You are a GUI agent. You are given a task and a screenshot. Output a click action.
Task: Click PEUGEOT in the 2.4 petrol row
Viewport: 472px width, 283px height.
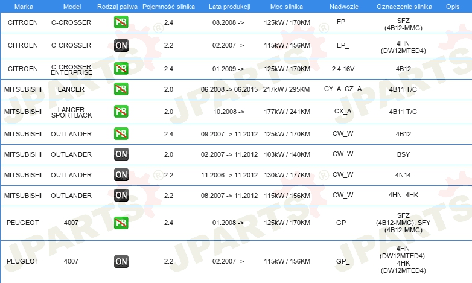coord(23,223)
